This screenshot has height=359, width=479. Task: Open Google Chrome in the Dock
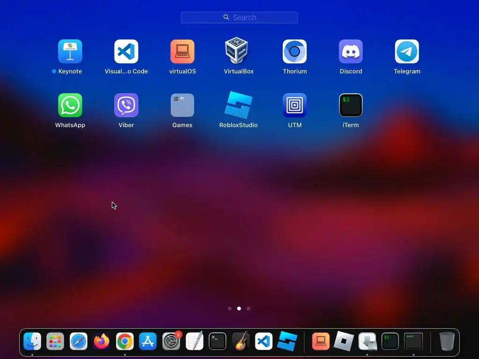tap(124, 341)
